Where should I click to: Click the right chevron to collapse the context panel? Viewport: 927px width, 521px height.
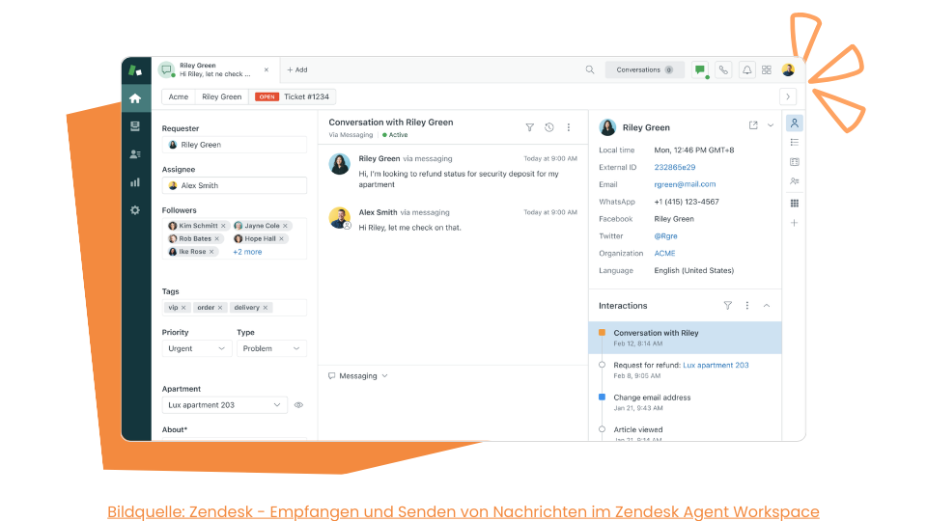[x=788, y=96]
